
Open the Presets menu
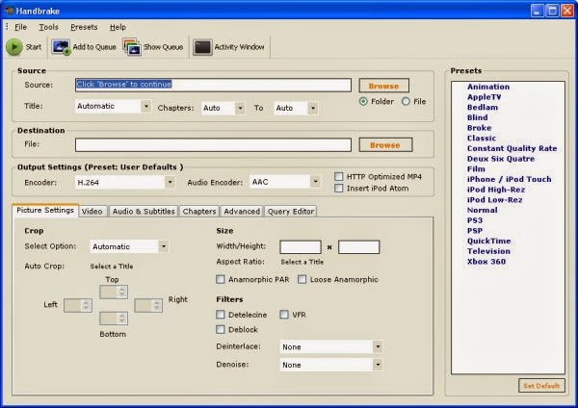coord(84,27)
